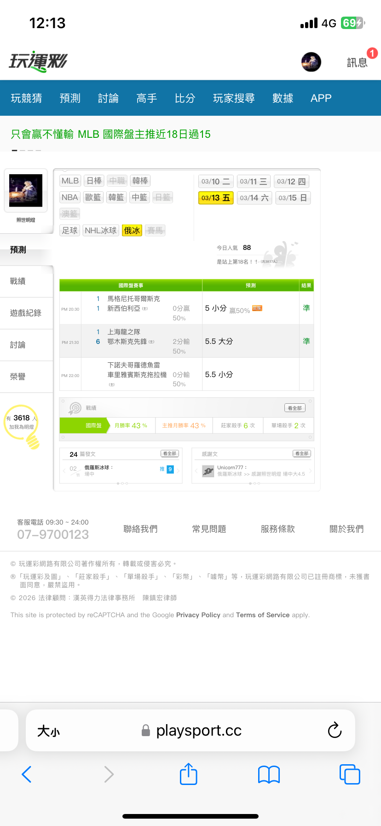Screen dimensions: 381x826
Task: Select the 足球 league filter
Action: [x=70, y=230]
